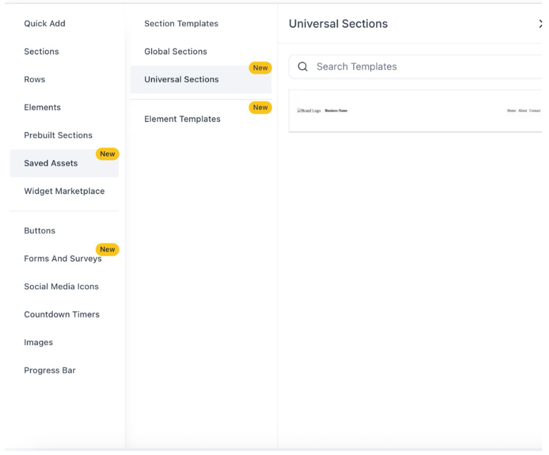The height and width of the screenshot is (455, 549).
Task: Go to Element Templates tab
Action: pyautogui.click(x=182, y=119)
